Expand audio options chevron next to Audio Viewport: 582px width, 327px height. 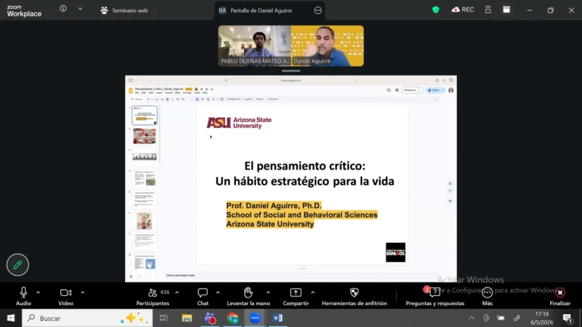[38, 292]
